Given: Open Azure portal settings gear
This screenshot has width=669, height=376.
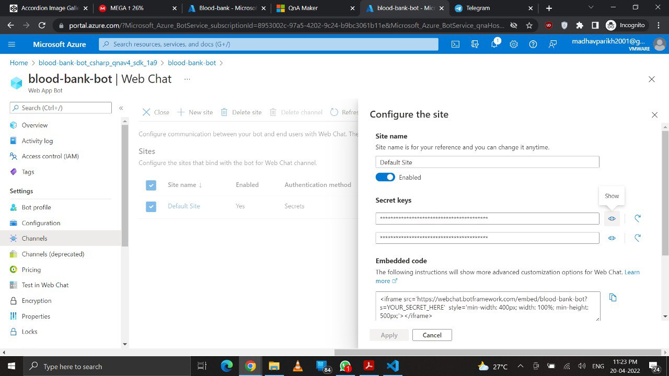Looking at the screenshot, I should pos(514,44).
